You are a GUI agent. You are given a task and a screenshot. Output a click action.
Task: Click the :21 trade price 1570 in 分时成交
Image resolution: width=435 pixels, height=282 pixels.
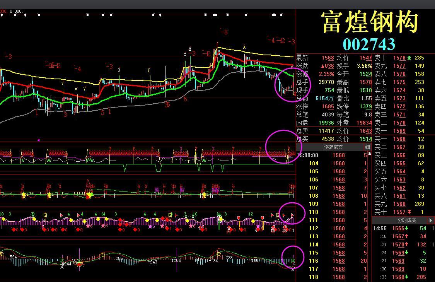(398, 244)
